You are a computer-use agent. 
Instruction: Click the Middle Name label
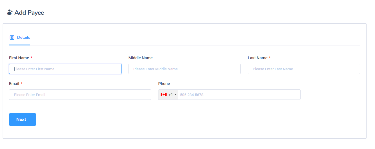(x=140, y=58)
